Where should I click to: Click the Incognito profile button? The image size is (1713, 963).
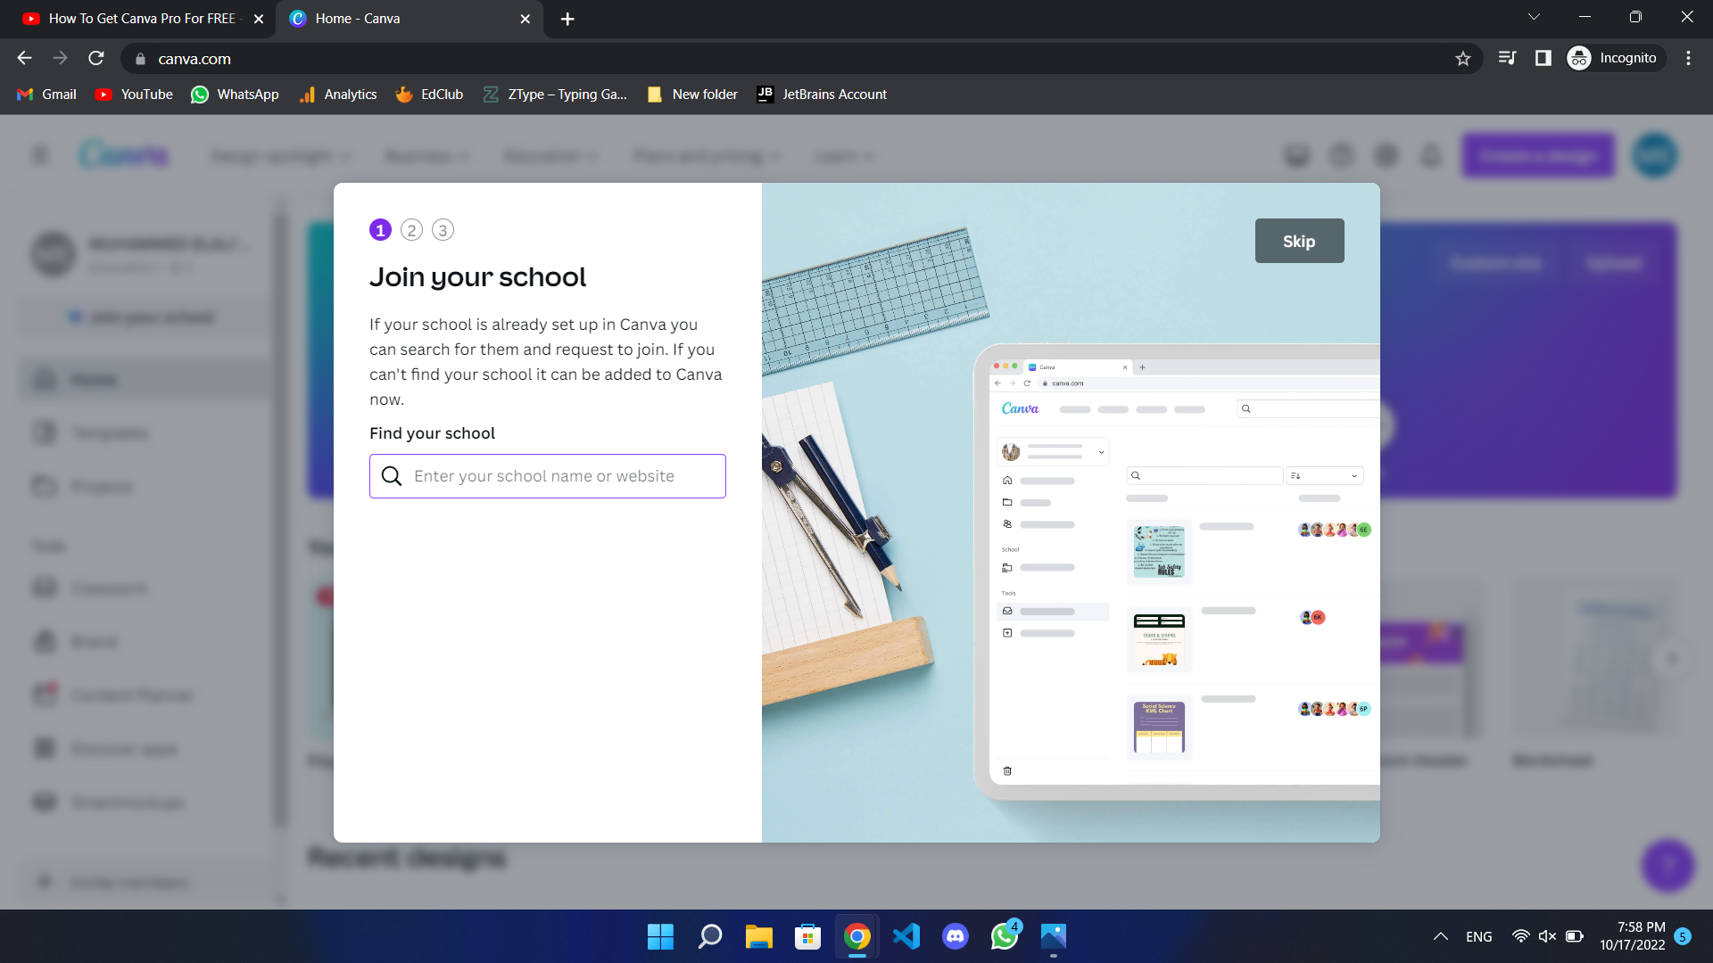pos(1614,59)
